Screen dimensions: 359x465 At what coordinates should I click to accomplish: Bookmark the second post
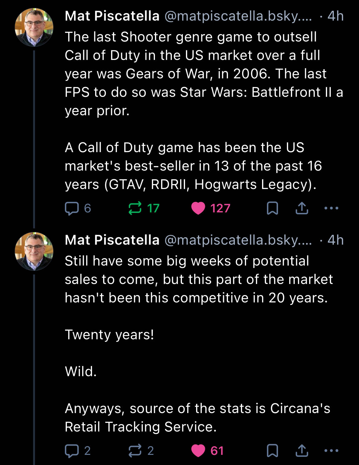[x=272, y=451]
